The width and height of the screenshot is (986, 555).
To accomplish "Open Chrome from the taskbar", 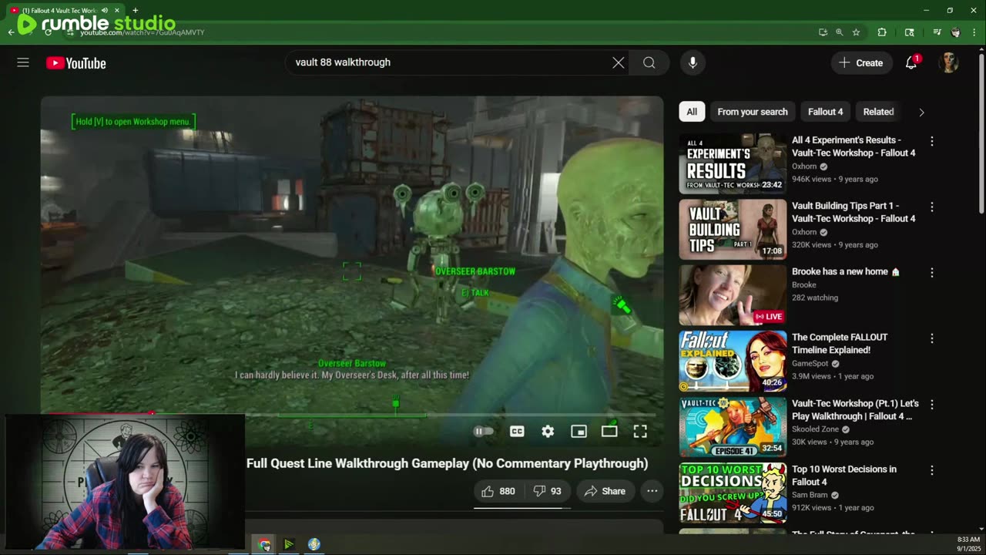I will pos(264,545).
